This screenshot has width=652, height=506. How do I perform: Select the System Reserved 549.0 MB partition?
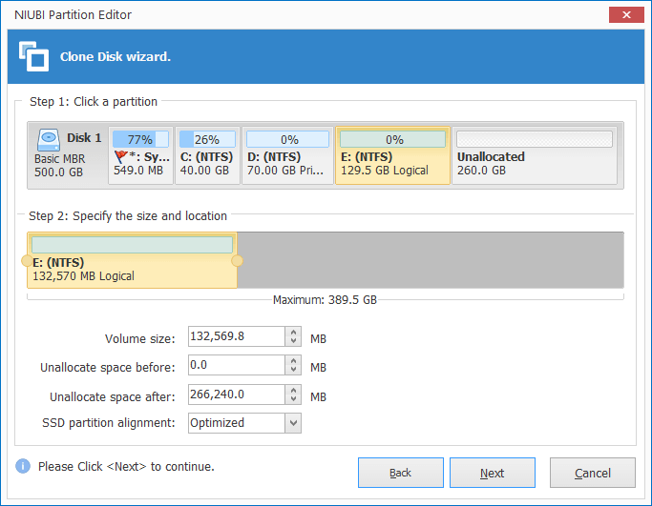(x=140, y=153)
